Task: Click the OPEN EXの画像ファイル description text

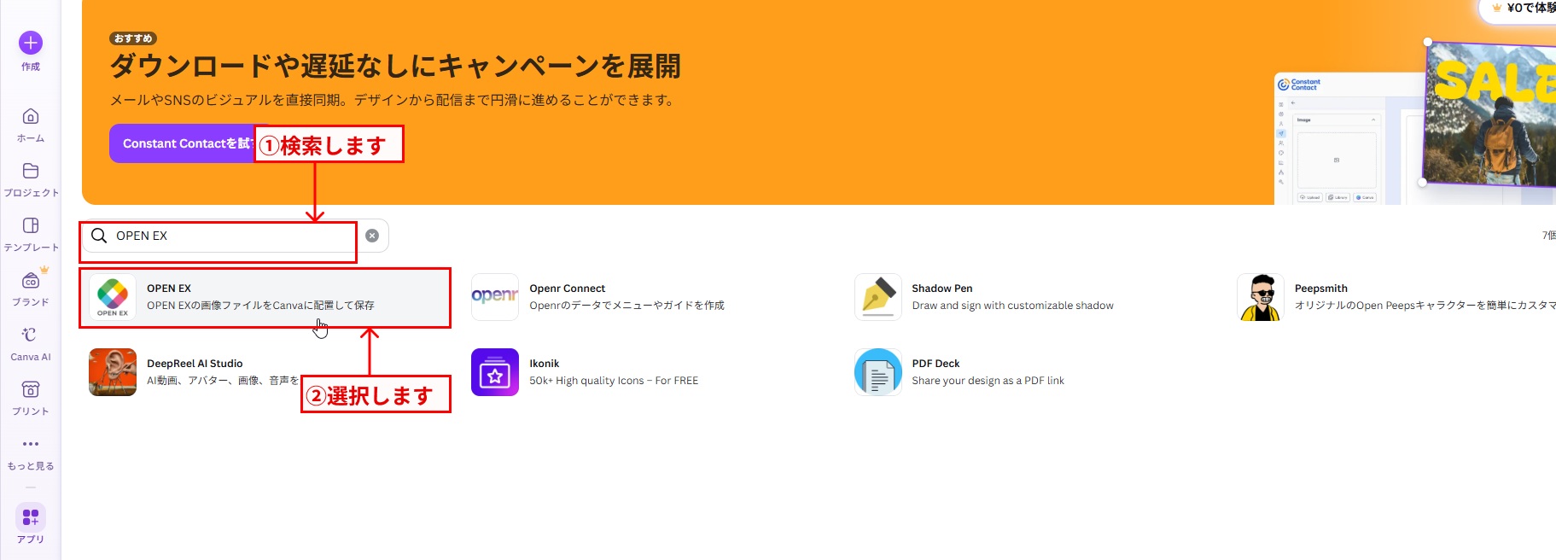Action: pyautogui.click(x=260, y=306)
